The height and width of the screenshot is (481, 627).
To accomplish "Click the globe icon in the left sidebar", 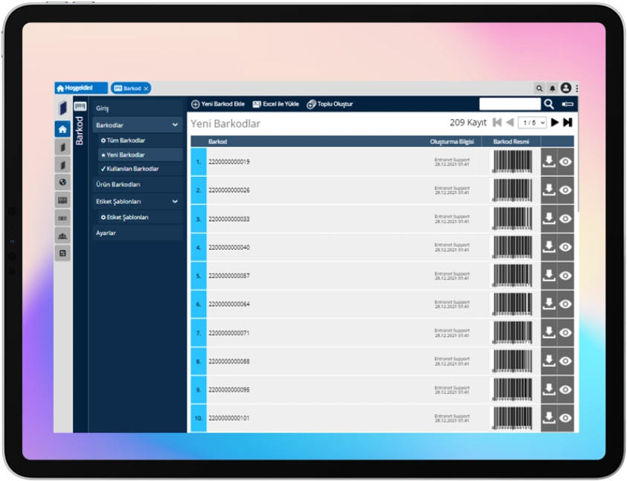I will pyautogui.click(x=62, y=182).
